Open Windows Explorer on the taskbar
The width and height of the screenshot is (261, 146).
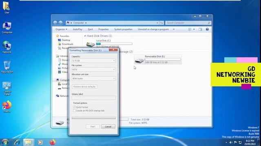[28, 142]
